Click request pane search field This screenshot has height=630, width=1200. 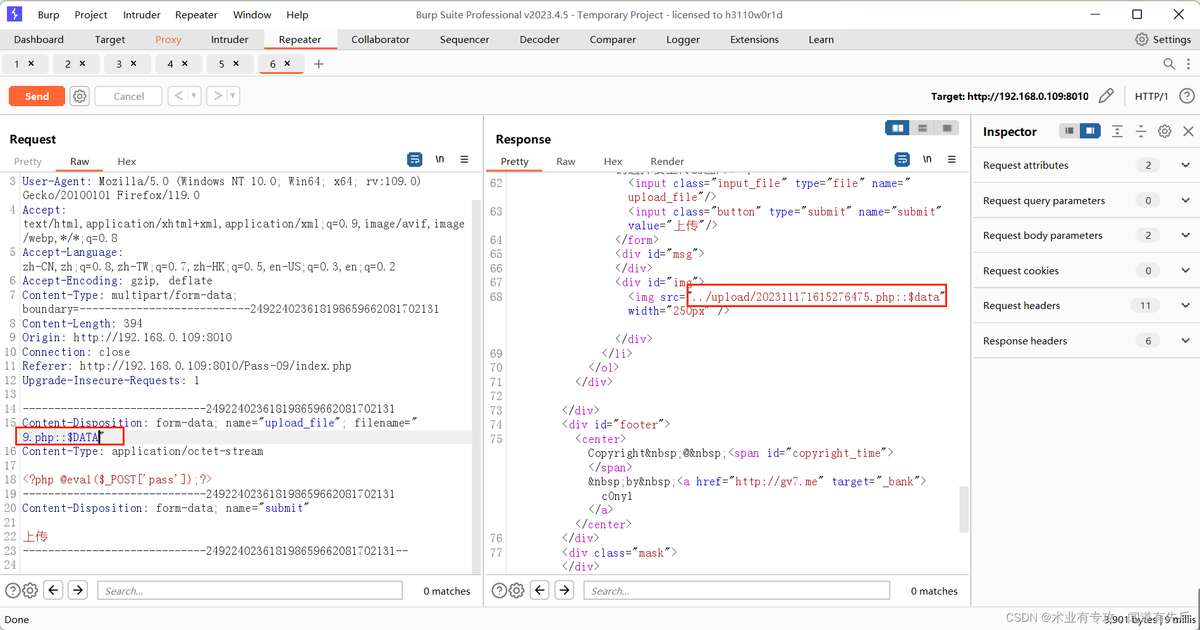pos(250,590)
